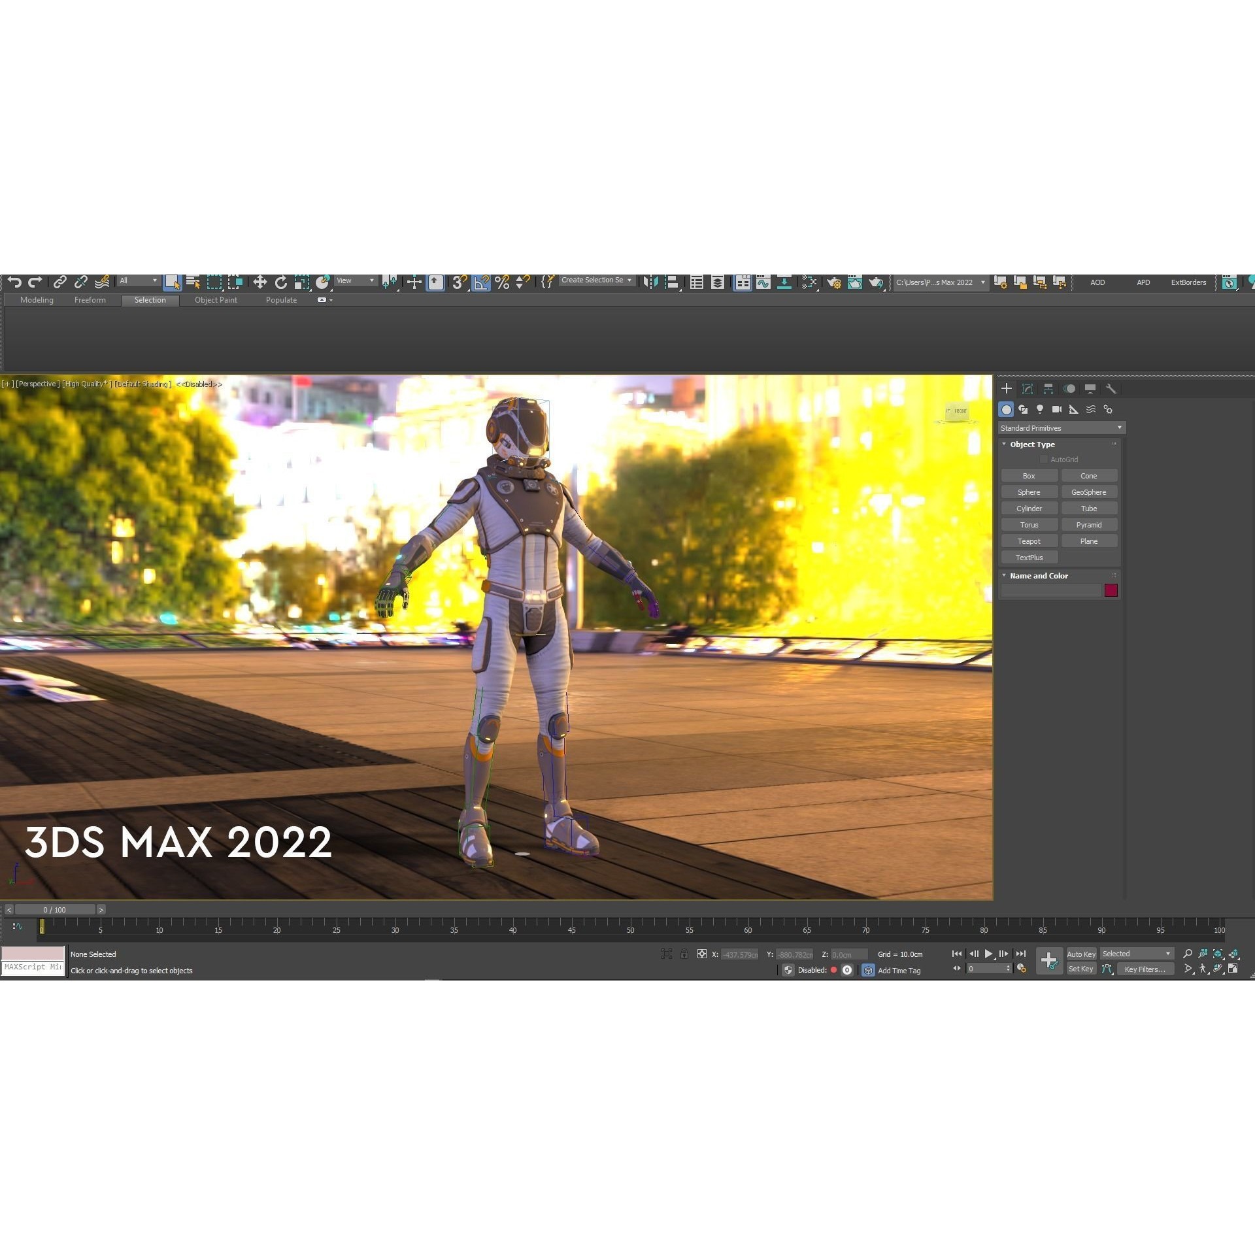This screenshot has height=1255, width=1255.
Task: Click the Render Production teapot icon
Action: [876, 282]
